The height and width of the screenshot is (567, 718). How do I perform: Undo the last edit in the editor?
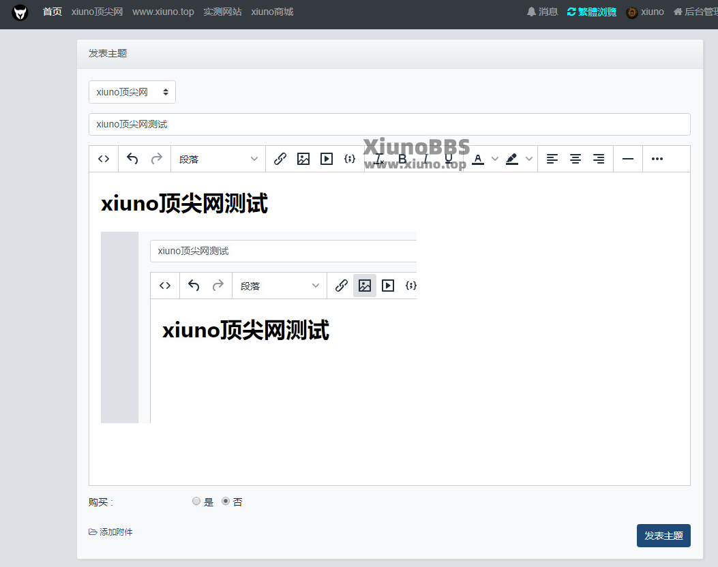coord(132,159)
